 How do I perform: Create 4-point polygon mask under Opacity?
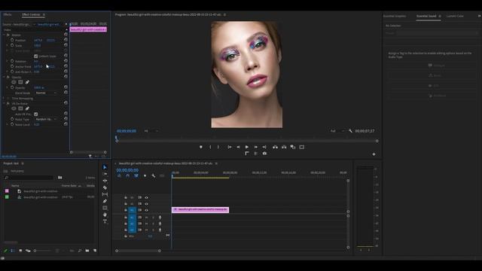(x=20, y=82)
